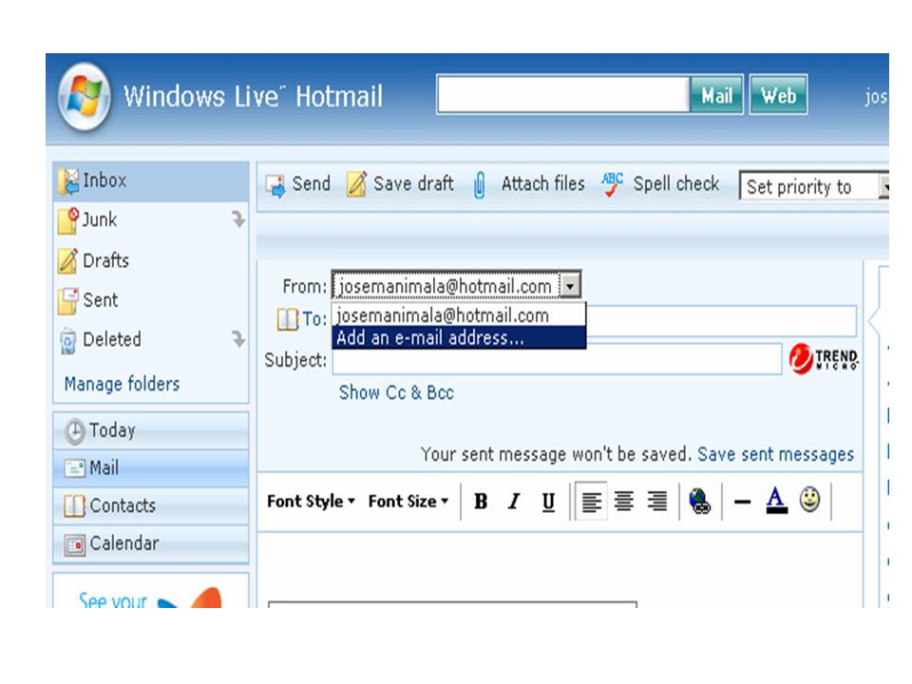Focus the header search box
Screen dimensions: 912x684
coord(563,94)
